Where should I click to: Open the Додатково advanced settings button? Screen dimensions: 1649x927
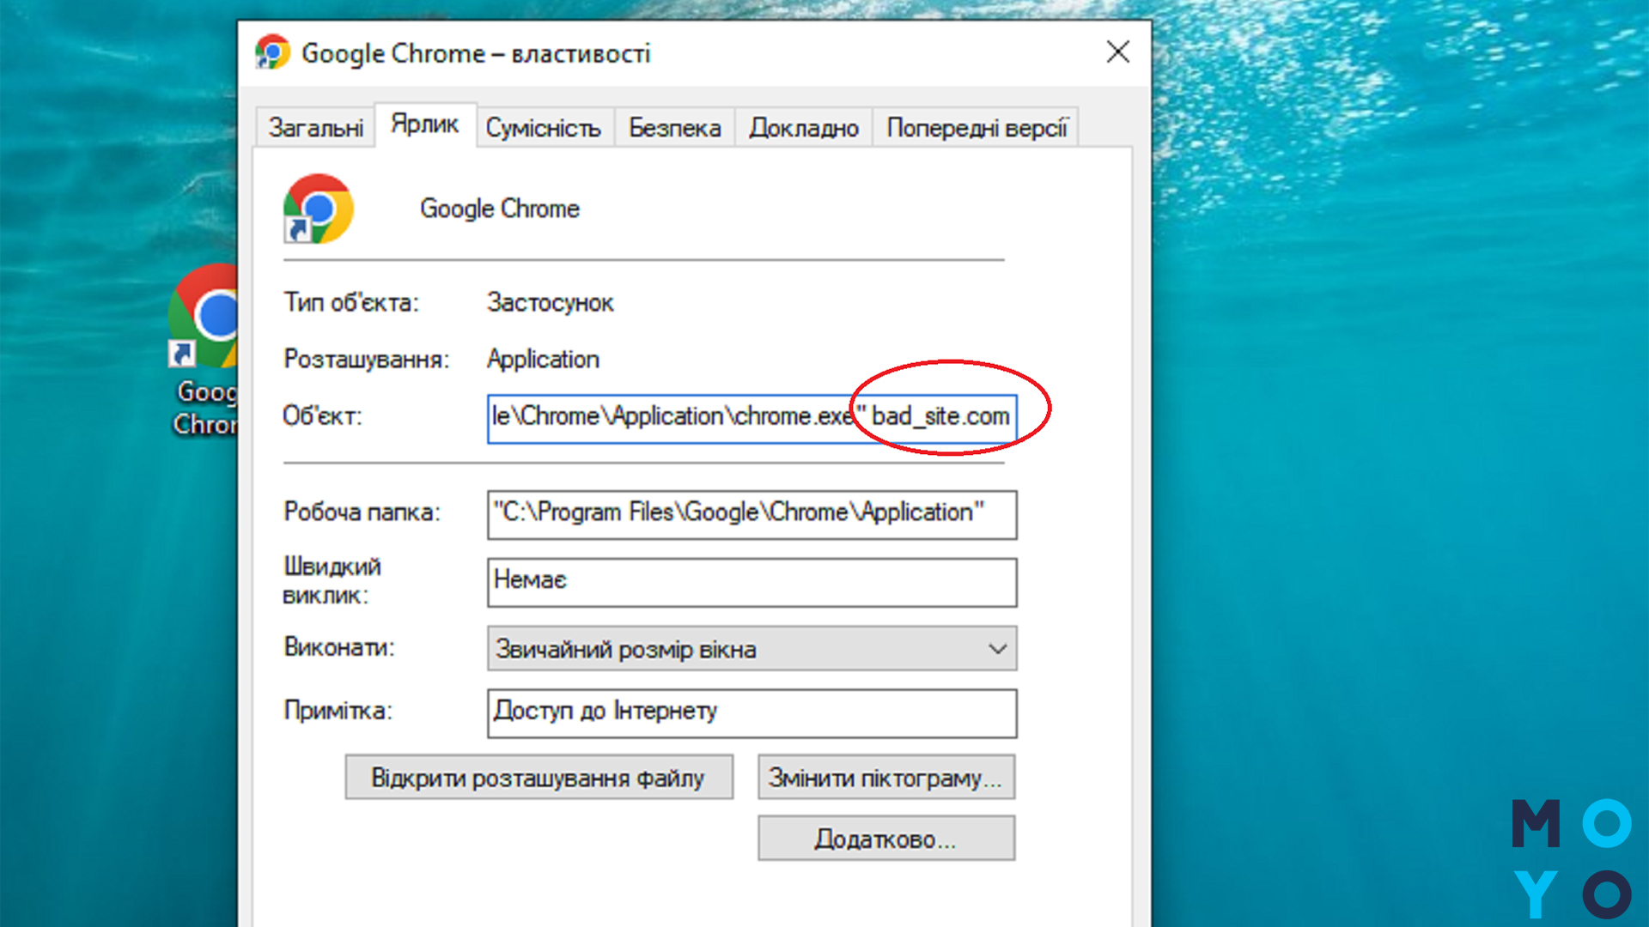886,838
